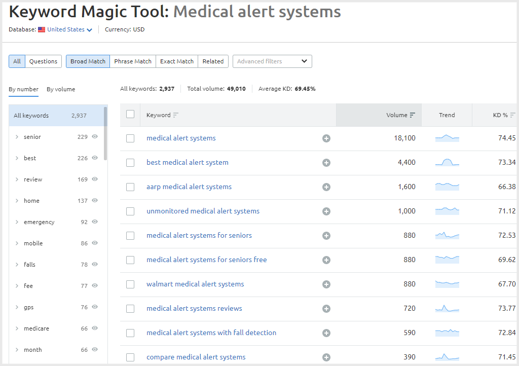Image resolution: width=519 pixels, height=366 pixels.
Task: Click plus icon for 'compare medical alert systems'
Action: pyautogui.click(x=326, y=357)
